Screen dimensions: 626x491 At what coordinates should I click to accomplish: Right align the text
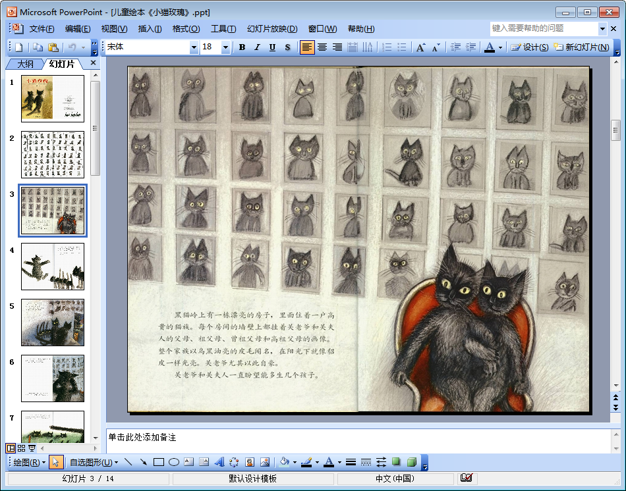(337, 47)
